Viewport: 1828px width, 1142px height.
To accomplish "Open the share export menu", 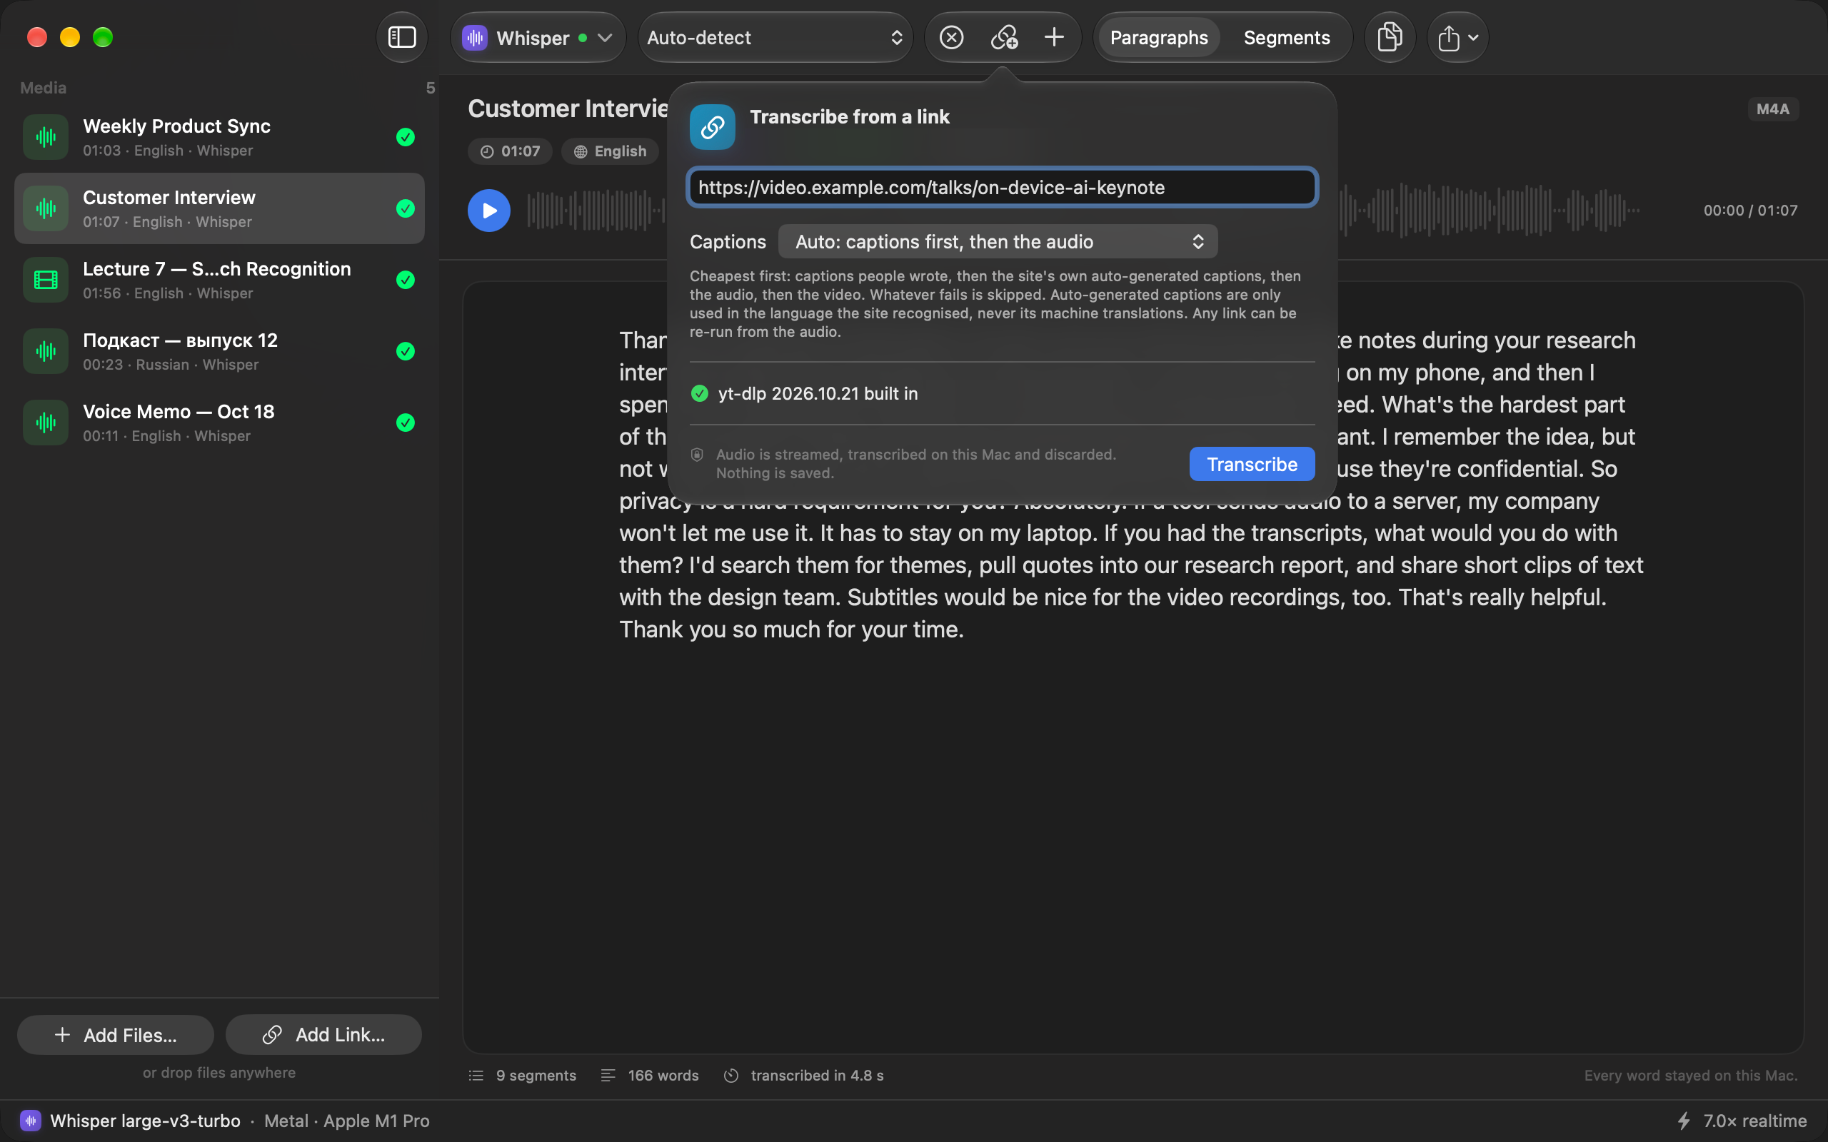I will (x=1457, y=37).
